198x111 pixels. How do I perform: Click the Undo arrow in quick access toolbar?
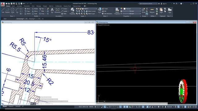24,3
